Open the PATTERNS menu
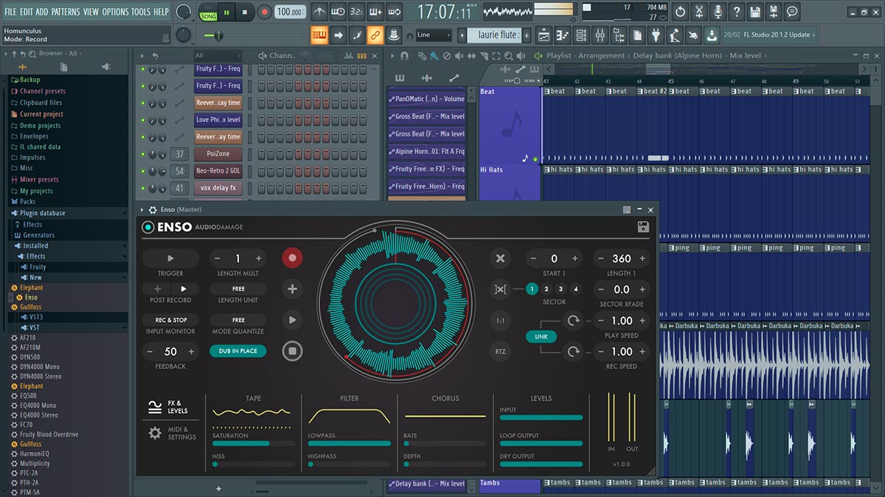The height and width of the screenshot is (497, 885). [x=66, y=12]
